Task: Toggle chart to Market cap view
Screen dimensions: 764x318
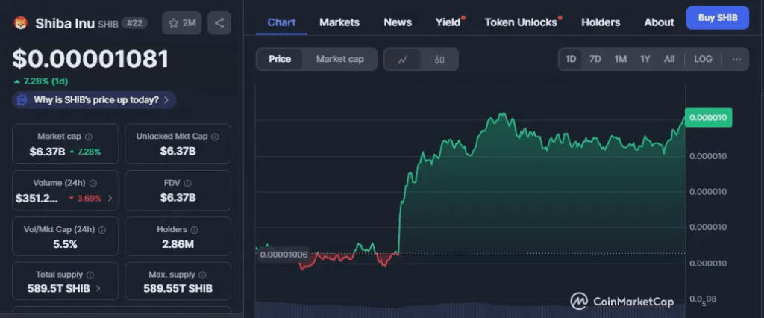Action: coord(339,59)
